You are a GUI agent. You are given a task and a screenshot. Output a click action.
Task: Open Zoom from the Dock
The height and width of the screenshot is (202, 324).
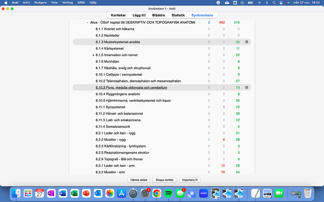point(203,193)
